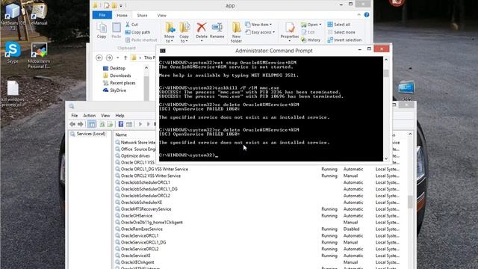
Task: Open recent locations dropdown in Explorer
Action: point(118,58)
